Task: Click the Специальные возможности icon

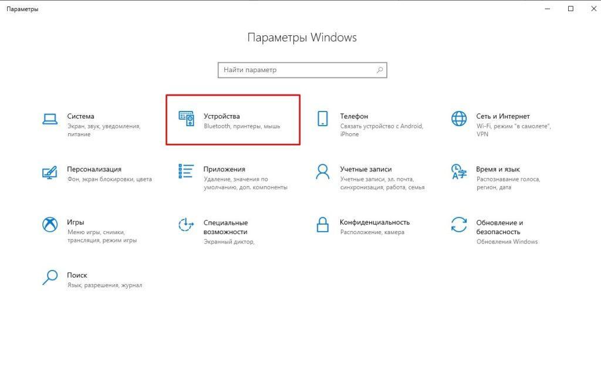Action: [186, 225]
